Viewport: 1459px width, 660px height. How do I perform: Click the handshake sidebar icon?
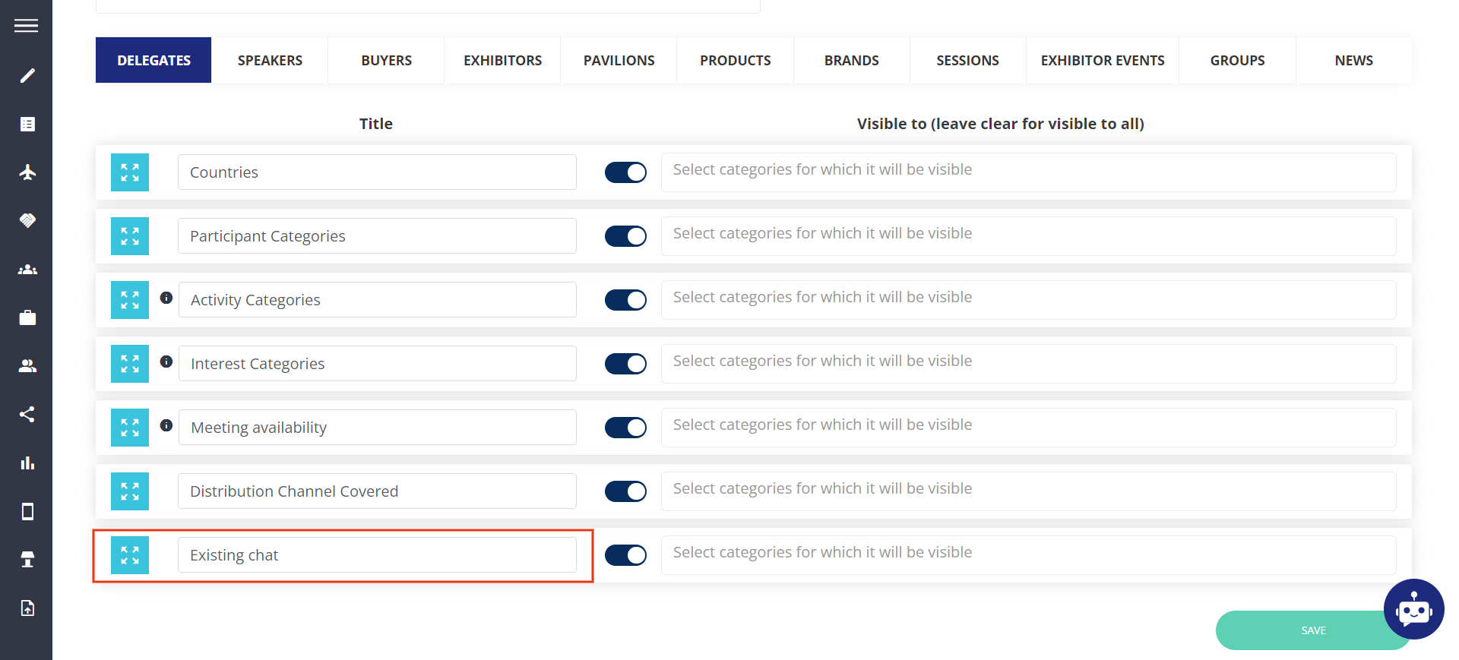click(x=27, y=220)
